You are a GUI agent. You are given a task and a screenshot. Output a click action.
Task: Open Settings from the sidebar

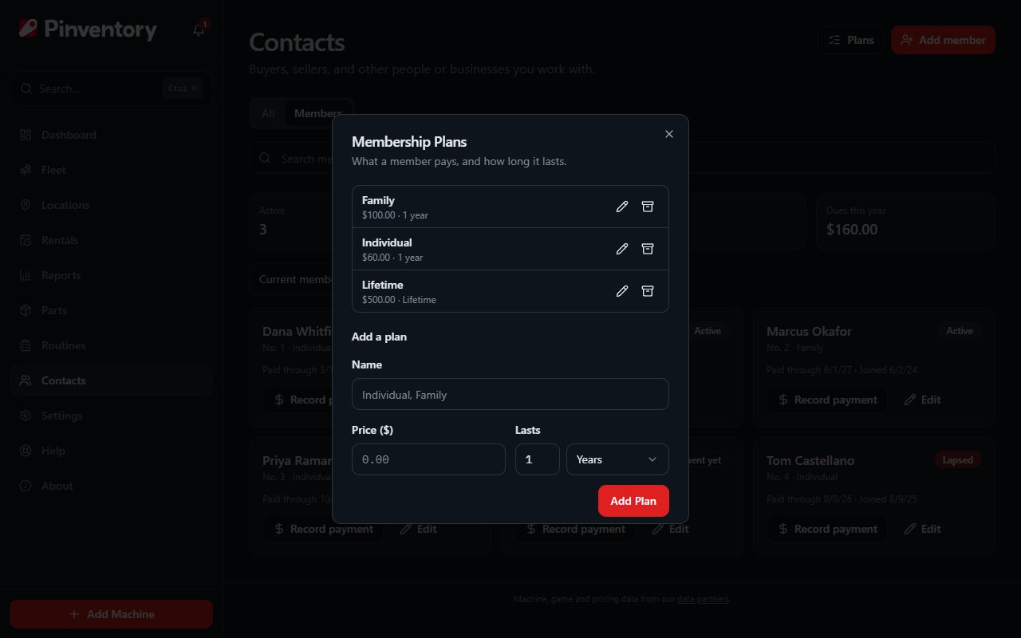(111, 415)
